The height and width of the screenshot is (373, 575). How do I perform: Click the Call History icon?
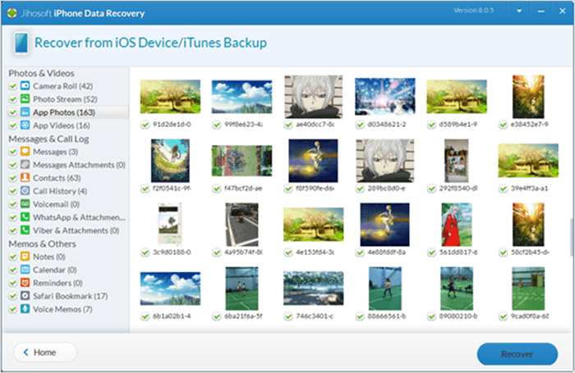[25, 191]
